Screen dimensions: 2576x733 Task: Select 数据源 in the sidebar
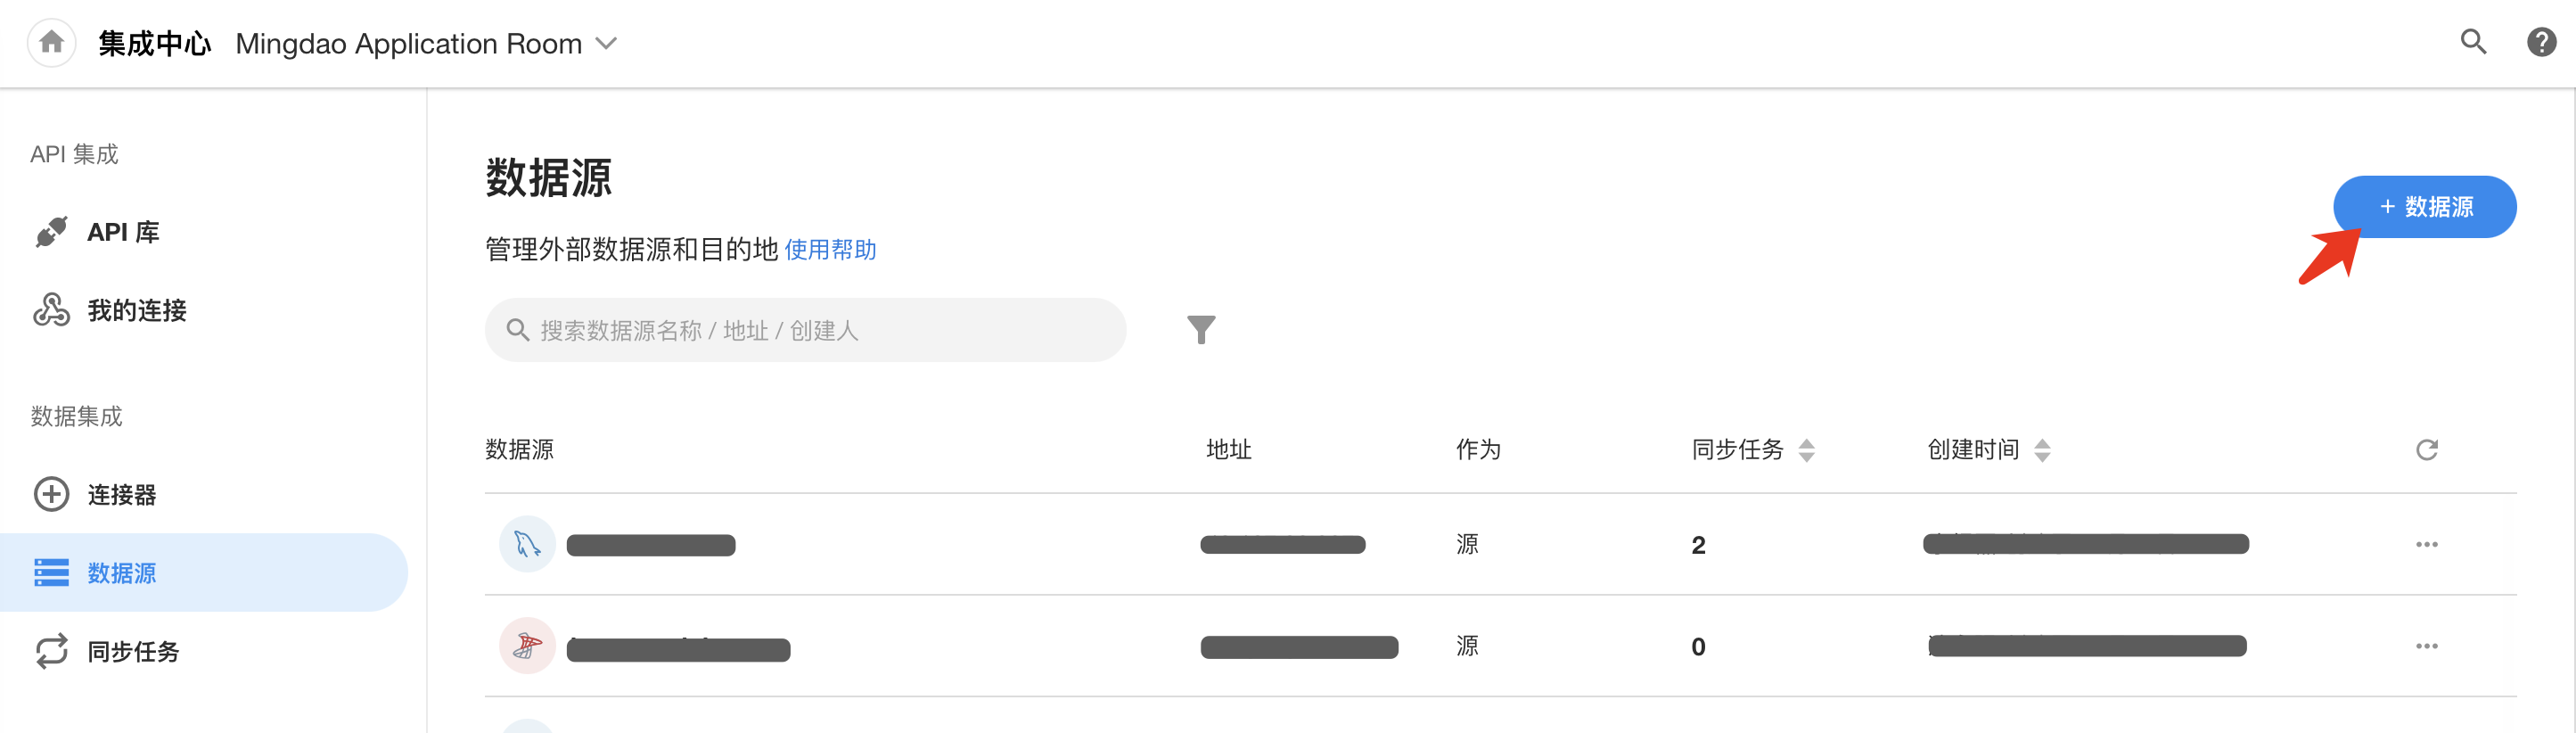(121, 573)
